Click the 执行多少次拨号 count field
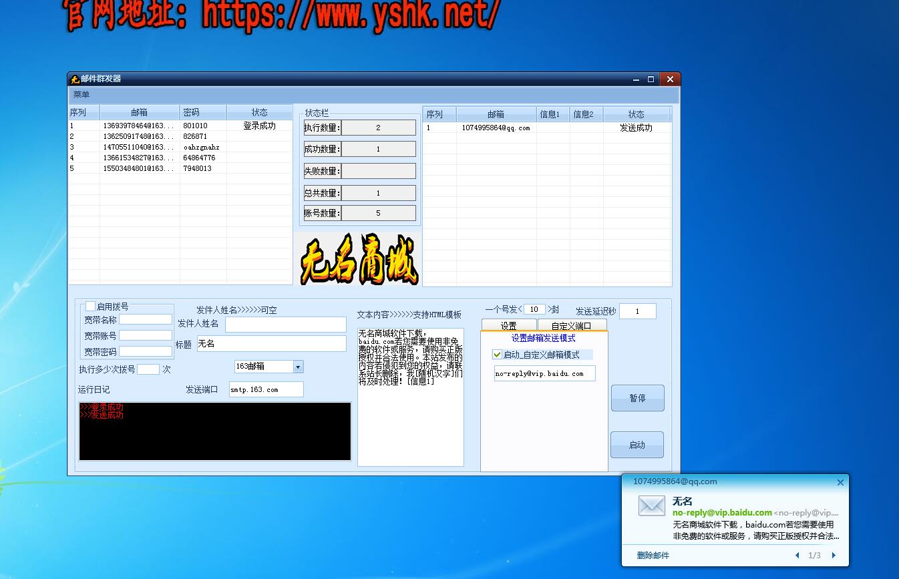 (x=148, y=369)
